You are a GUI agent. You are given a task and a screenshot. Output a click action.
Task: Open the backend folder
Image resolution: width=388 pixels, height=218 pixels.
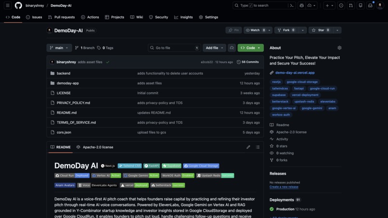click(64, 73)
